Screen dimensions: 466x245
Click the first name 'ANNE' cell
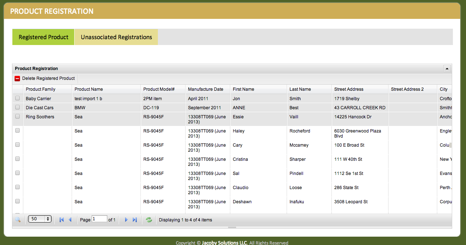[259, 108]
